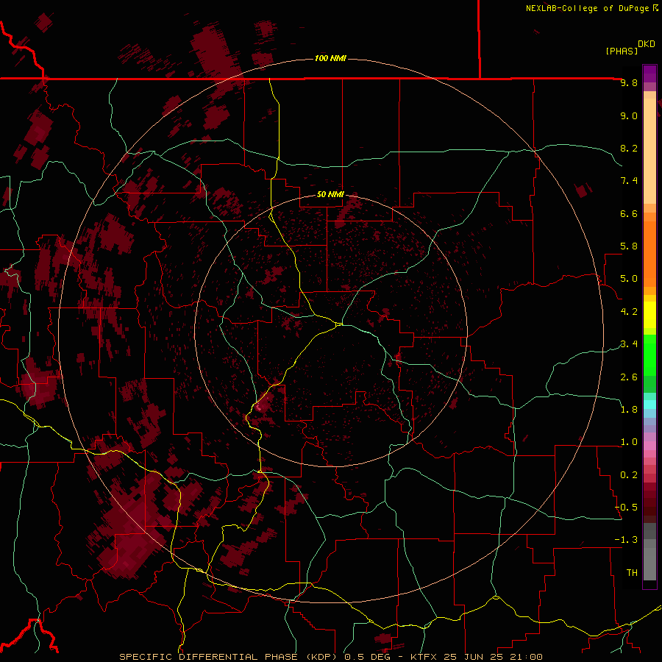Click the -0.5 scale value

pos(627,508)
